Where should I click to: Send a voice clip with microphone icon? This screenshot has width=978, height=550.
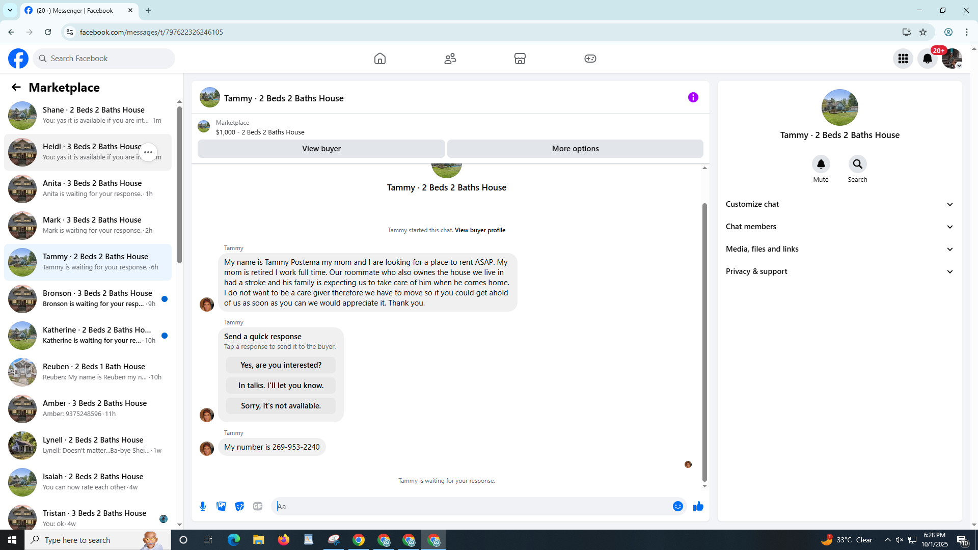203,506
